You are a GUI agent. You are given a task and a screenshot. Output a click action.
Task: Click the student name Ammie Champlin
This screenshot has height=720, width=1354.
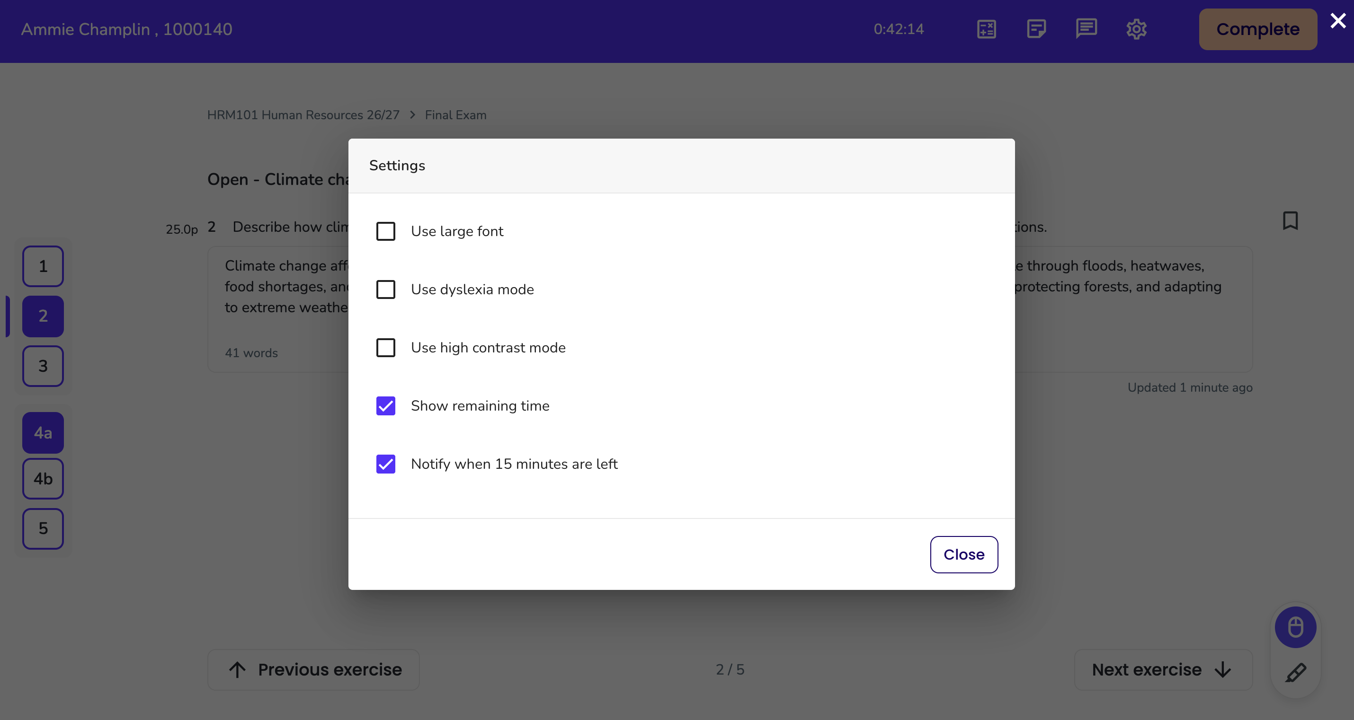point(85,29)
